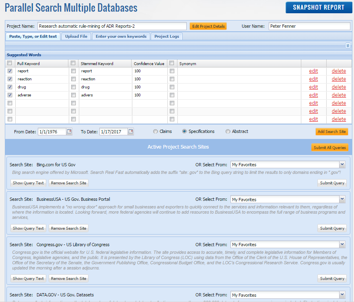The height and width of the screenshot is (302, 354).
Task: Click the User Name input field
Action: point(309,26)
